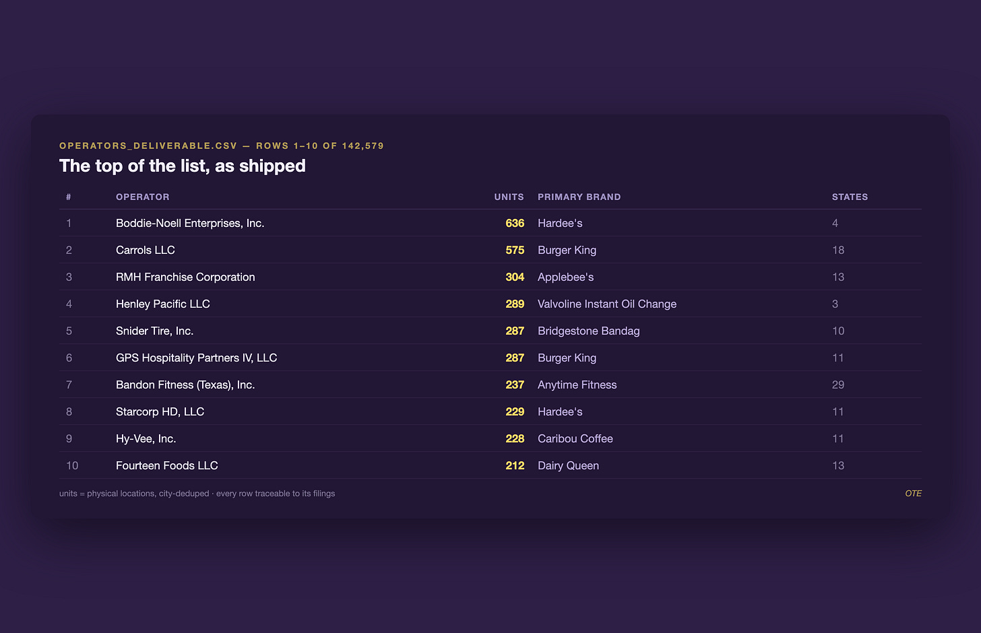Screen dimensions: 981x633
Task: Click rank number 1 beside Boddie-Noell
Action: click(x=69, y=223)
